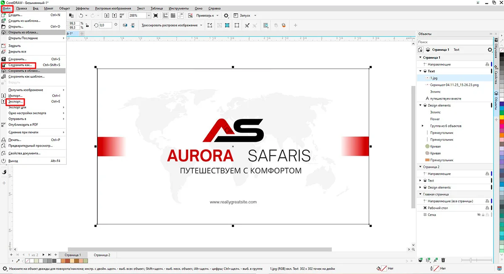Click the import icon in the toolbar
This screenshot has width=504, height=274.
pos(107,16)
